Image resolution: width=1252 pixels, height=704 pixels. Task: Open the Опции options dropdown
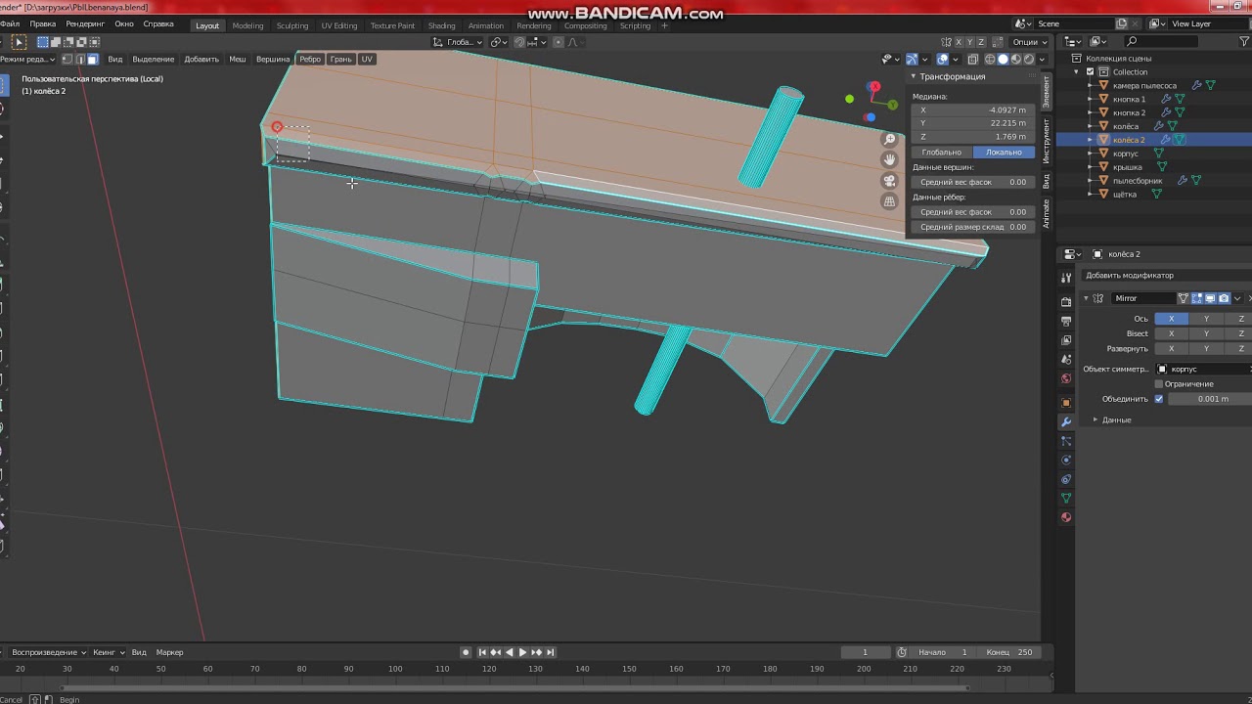tap(1030, 42)
